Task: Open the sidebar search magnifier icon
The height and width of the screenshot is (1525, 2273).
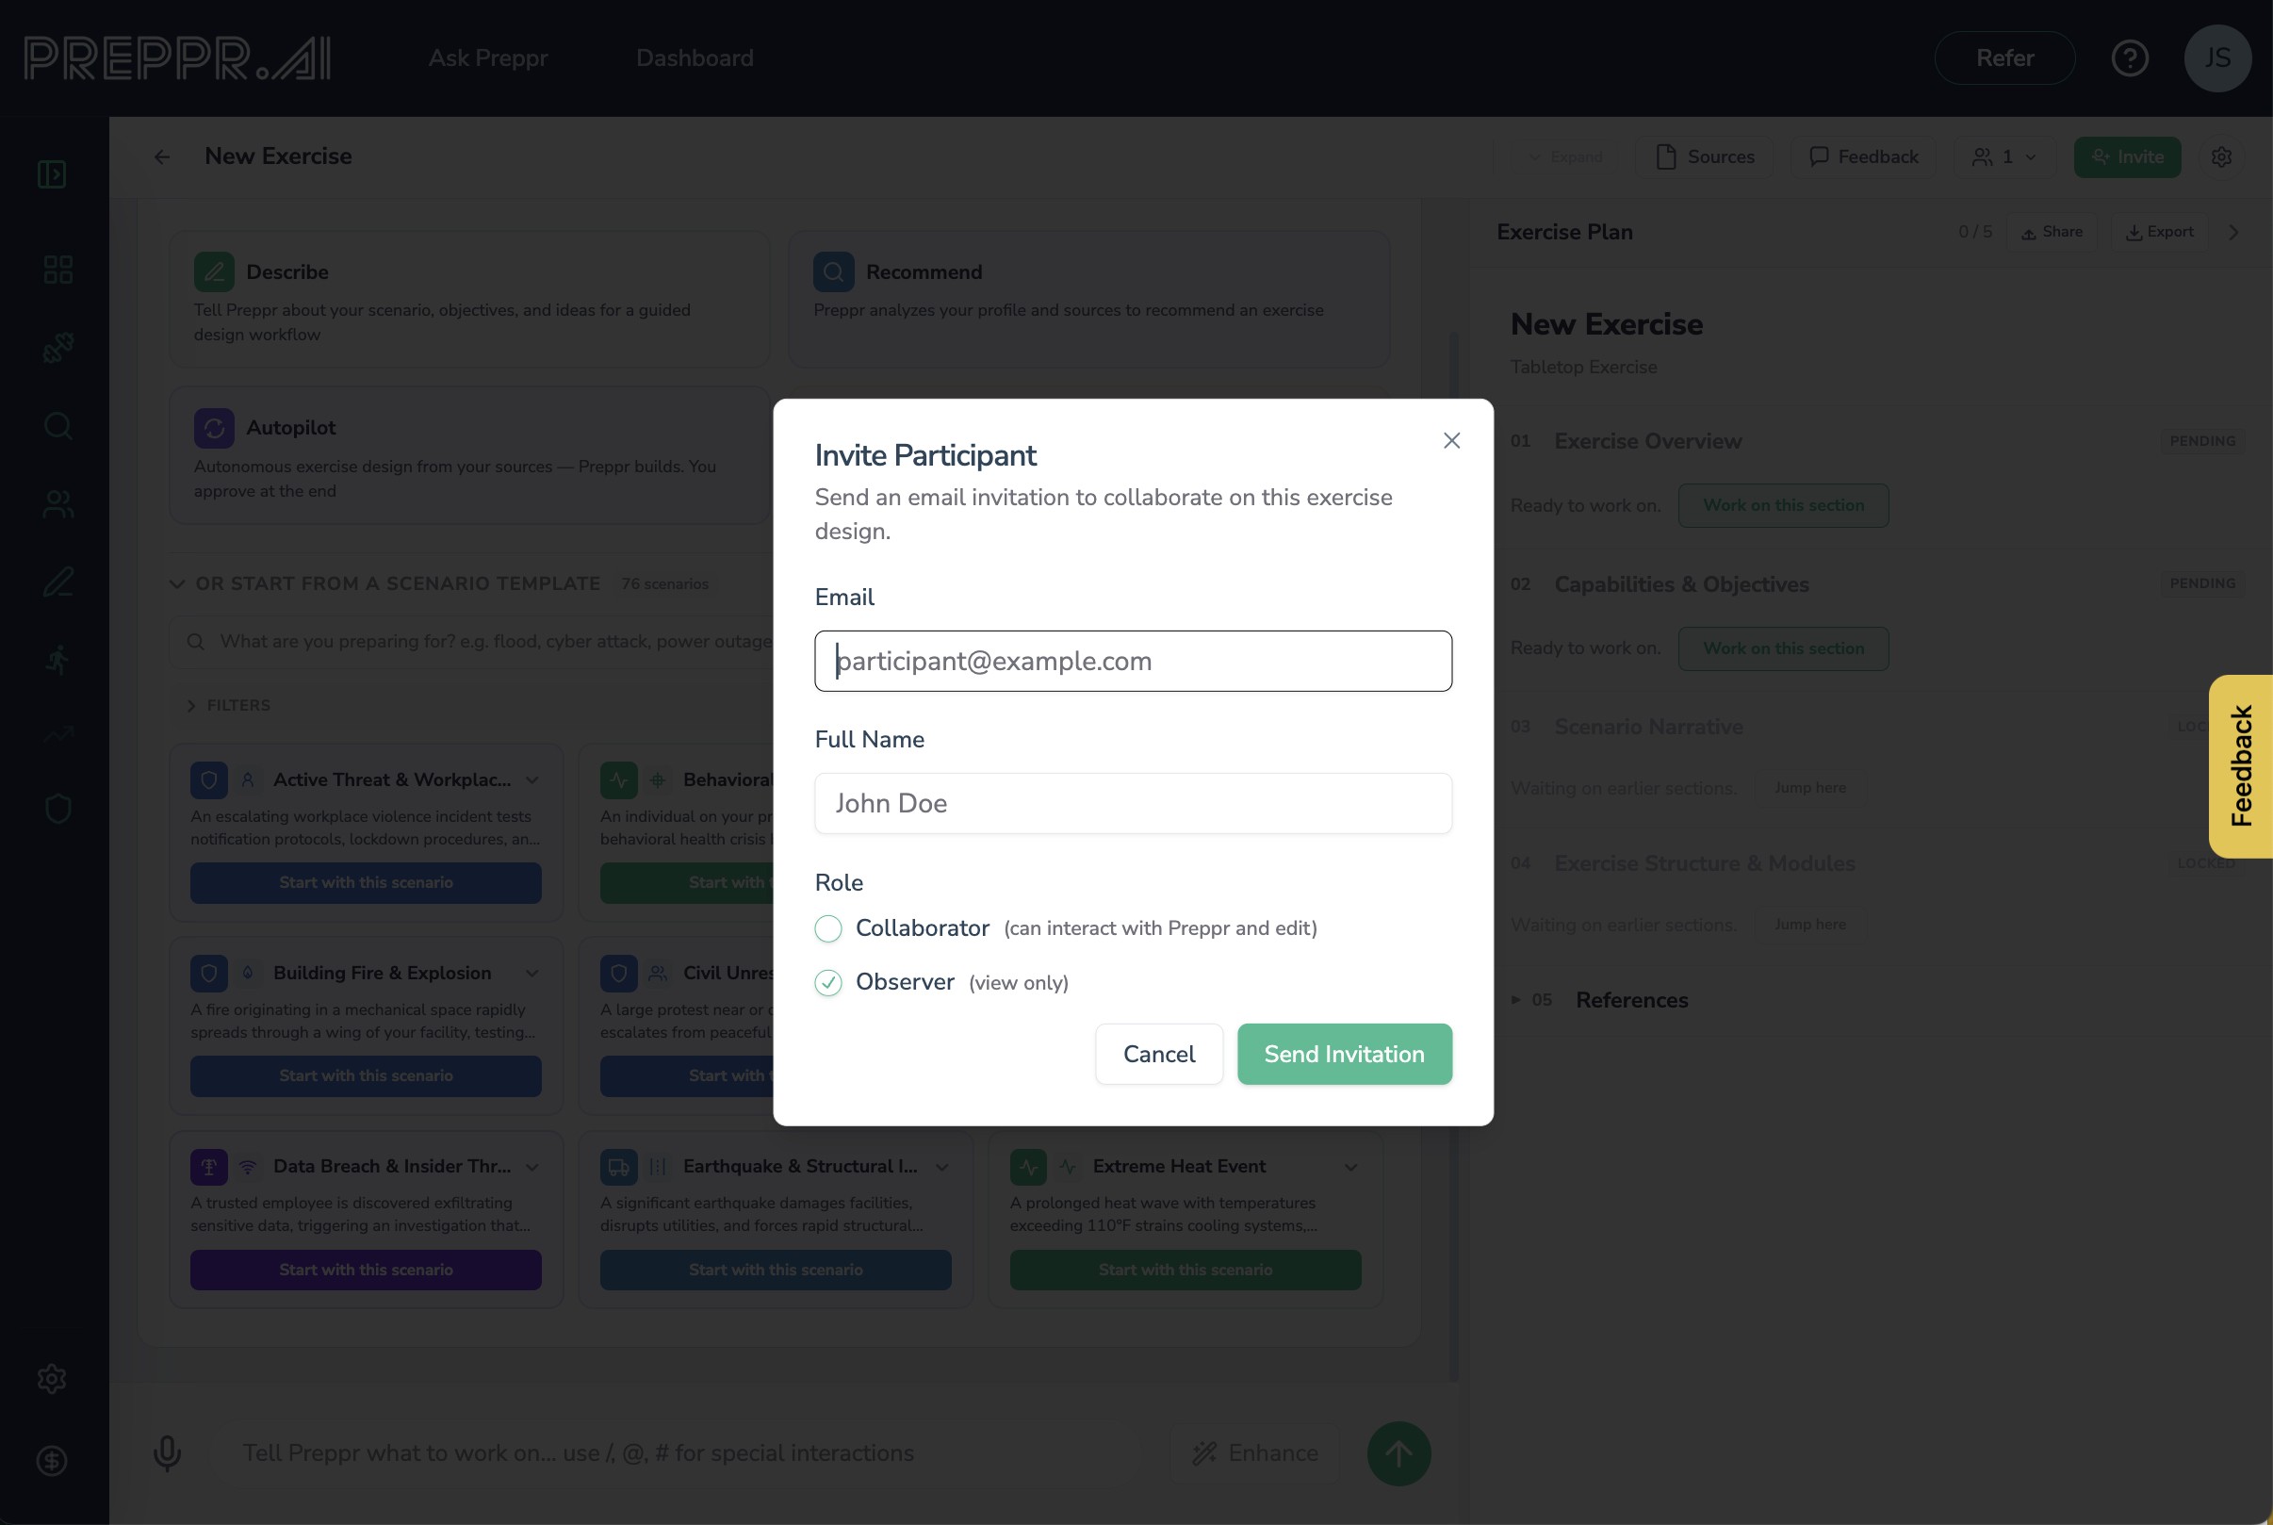Action: (58, 426)
